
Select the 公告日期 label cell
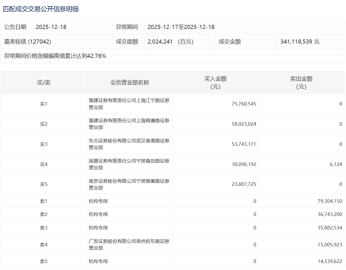tap(15, 27)
